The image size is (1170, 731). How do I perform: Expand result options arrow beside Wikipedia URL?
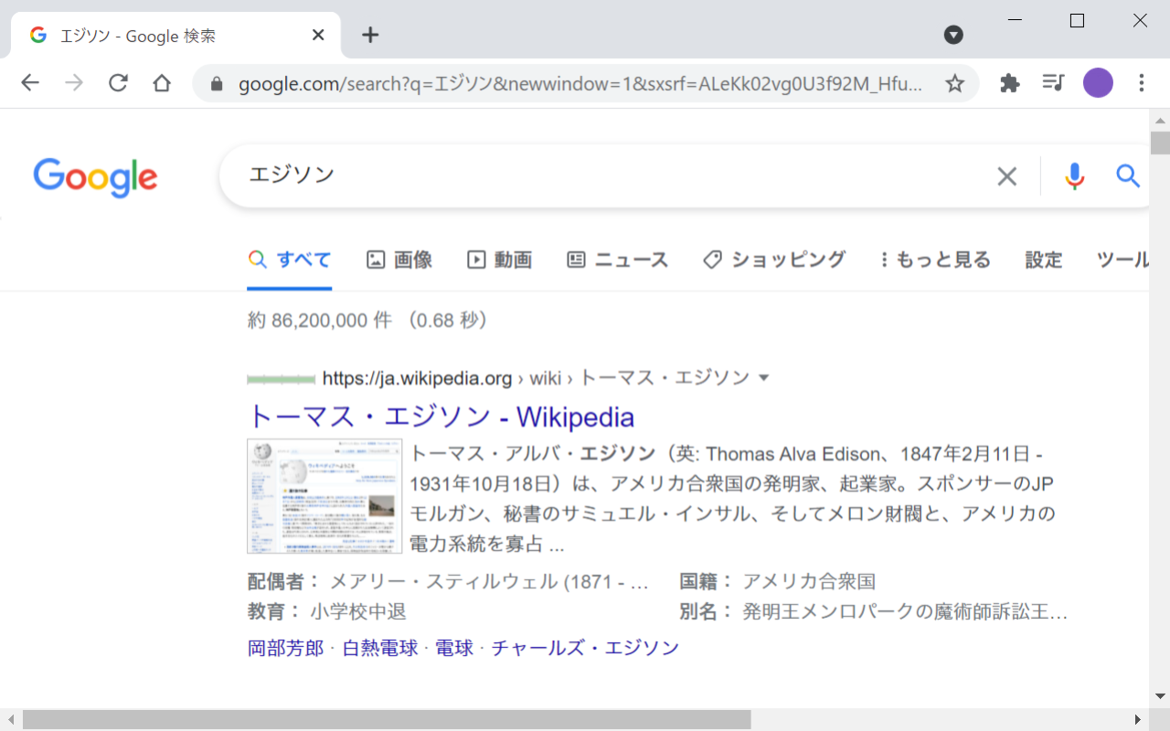tap(765, 378)
